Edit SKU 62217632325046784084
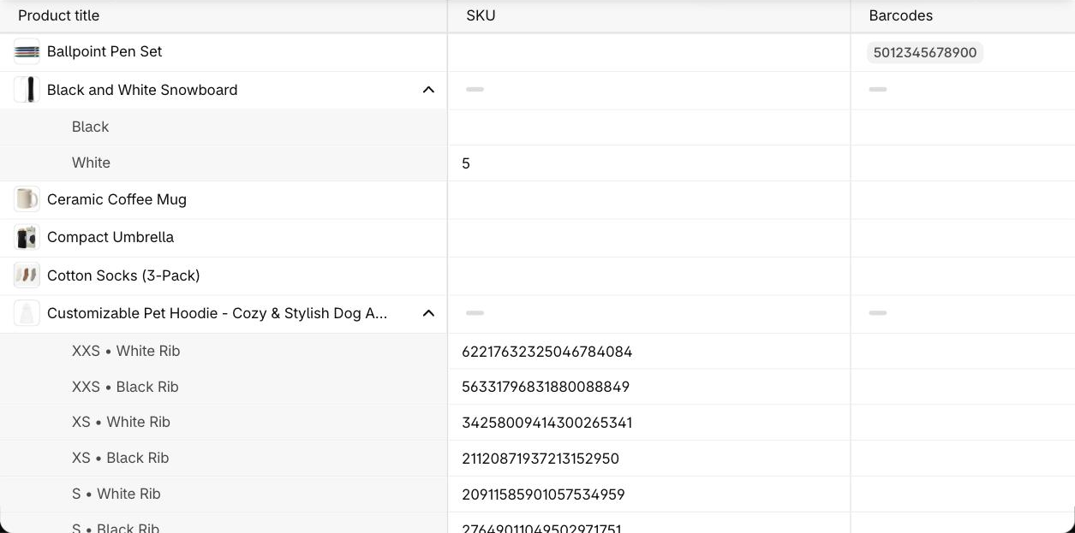This screenshot has width=1075, height=533. (x=649, y=351)
